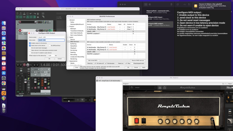Screen dimensions: 233x131
Task: Toggle auto-crossfade icon in REAPER toolbar
Action: [x=17, y=17]
